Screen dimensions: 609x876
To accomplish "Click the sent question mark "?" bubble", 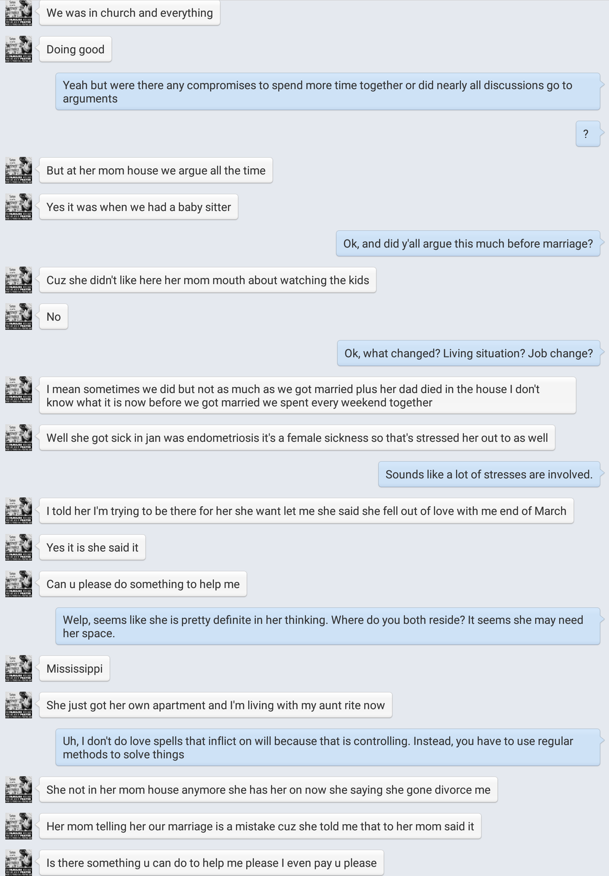I will pyautogui.click(x=587, y=134).
